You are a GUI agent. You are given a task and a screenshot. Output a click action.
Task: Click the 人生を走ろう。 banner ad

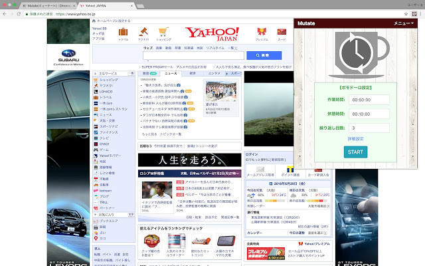pos(189,160)
